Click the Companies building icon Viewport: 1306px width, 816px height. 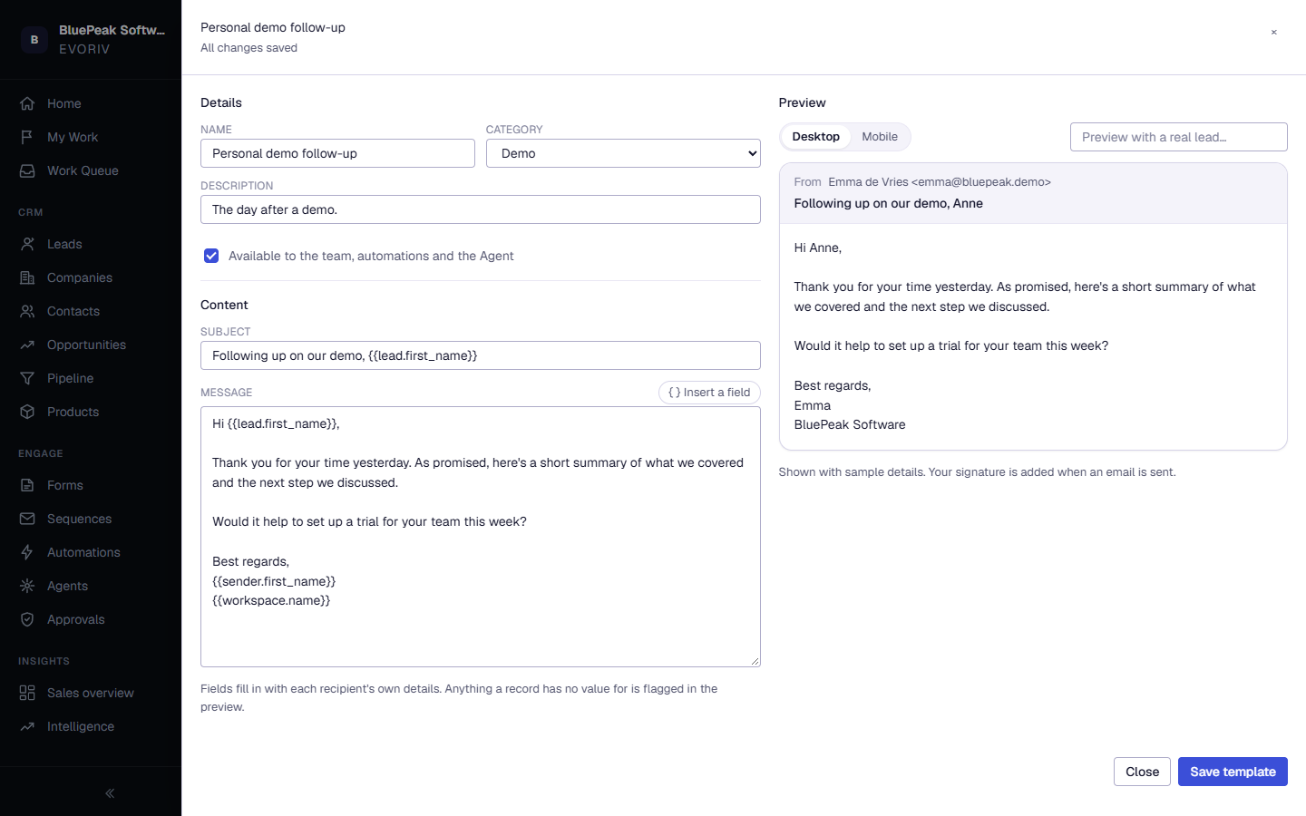27,277
